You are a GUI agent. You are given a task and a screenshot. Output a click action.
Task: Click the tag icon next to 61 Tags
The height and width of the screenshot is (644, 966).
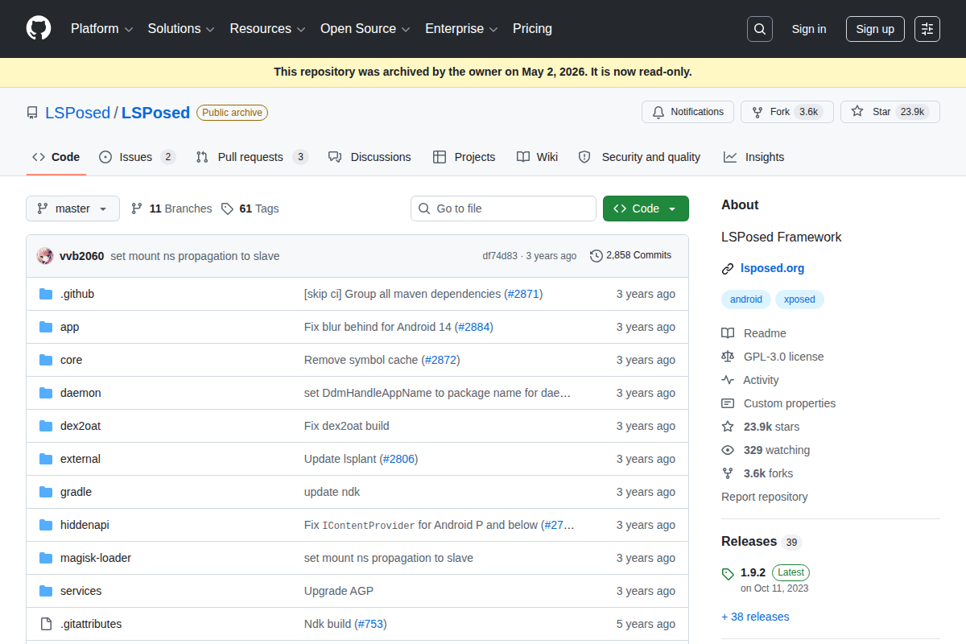coord(227,208)
